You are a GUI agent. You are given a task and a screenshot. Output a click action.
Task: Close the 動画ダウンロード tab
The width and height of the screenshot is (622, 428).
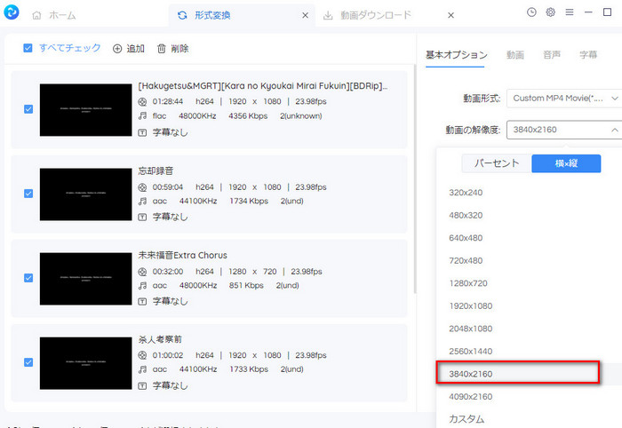[451, 15]
